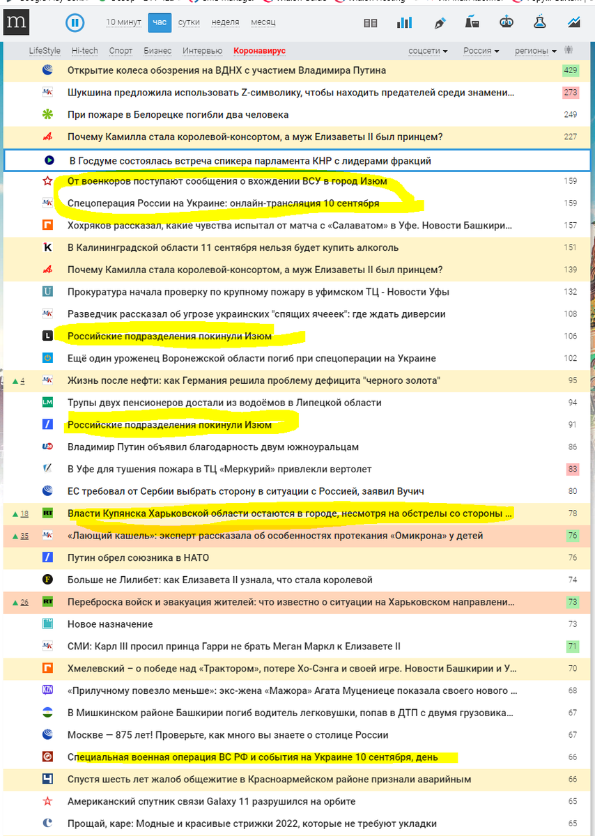This screenshot has height=836, width=595.
Task: Click flag icon beside Мишкинском районе headline
Action: [x=47, y=713]
